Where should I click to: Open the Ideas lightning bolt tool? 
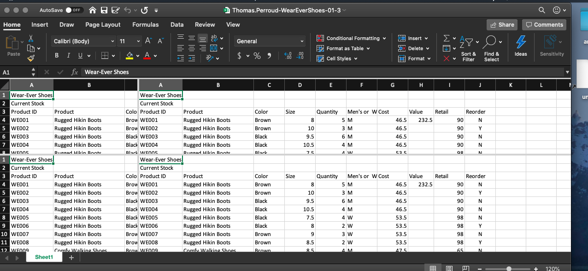(521, 46)
